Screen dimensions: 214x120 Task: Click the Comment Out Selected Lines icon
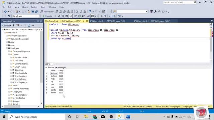pyautogui.click(x=102, y=16)
